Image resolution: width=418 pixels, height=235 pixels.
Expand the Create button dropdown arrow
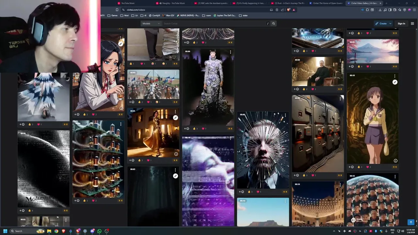(390, 23)
